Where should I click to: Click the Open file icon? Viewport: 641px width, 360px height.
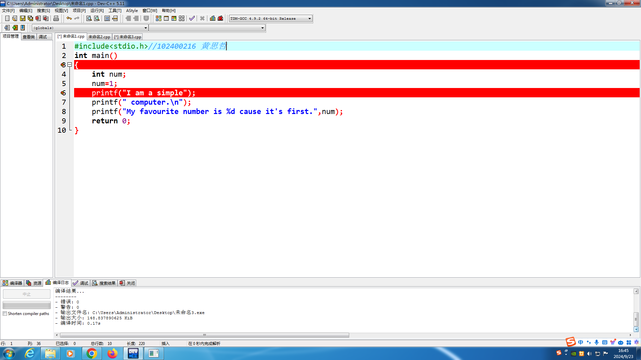tap(15, 18)
